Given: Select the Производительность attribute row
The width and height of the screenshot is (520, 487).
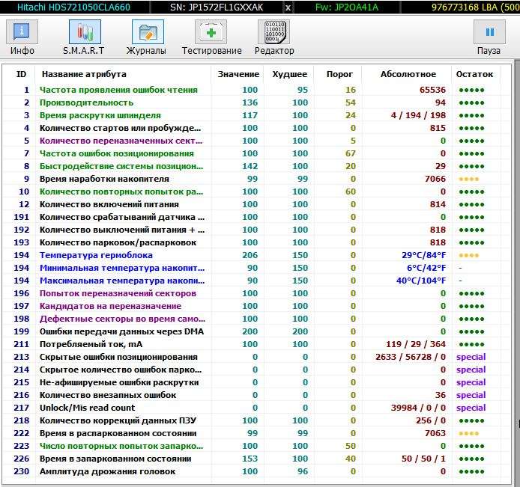Looking at the screenshot, I should [x=256, y=102].
